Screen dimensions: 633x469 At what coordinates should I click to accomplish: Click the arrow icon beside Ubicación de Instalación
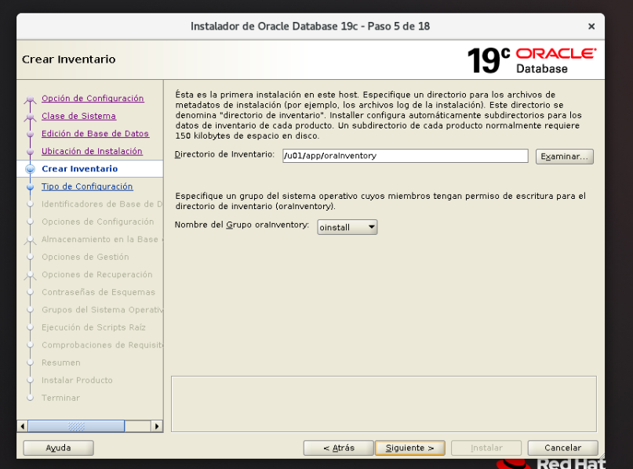click(31, 150)
